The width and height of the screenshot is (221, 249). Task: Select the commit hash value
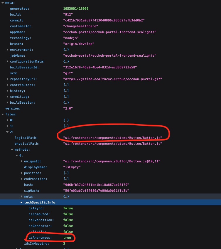(x=104, y=20)
